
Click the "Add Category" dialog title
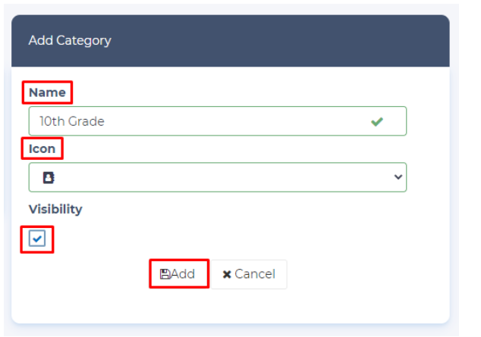(x=70, y=40)
